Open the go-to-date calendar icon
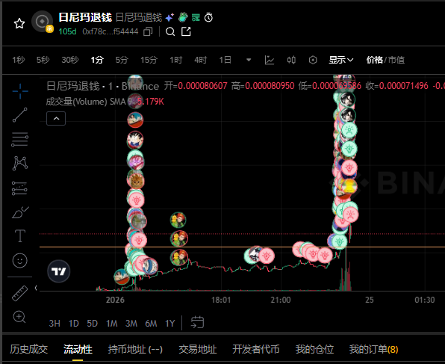The image size is (445, 364). (x=197, y=322)
